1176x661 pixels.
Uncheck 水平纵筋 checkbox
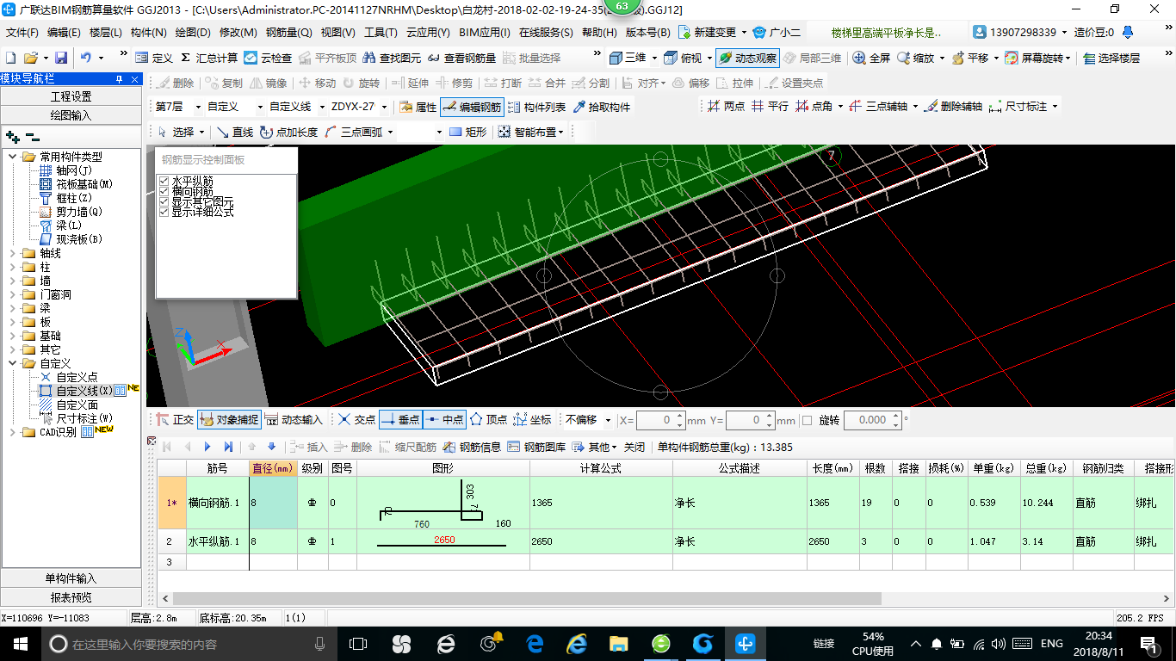pos(164,181)
